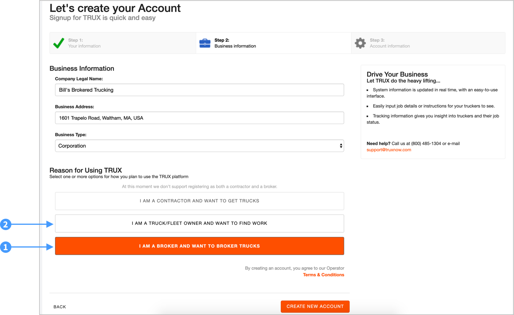Select truck/fleet owner find work option
Screen dimensions: 514x315
coord(199,223)
